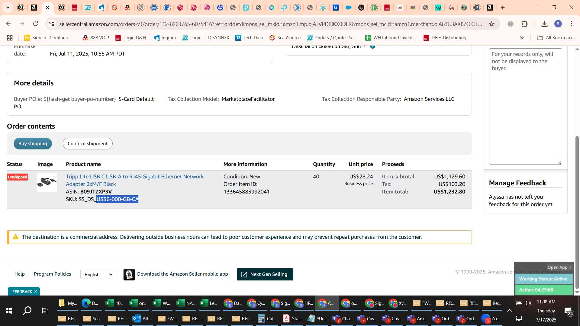Click the address bar URL
The width and height of the screenshot is (580, 326).
[270, 24]
